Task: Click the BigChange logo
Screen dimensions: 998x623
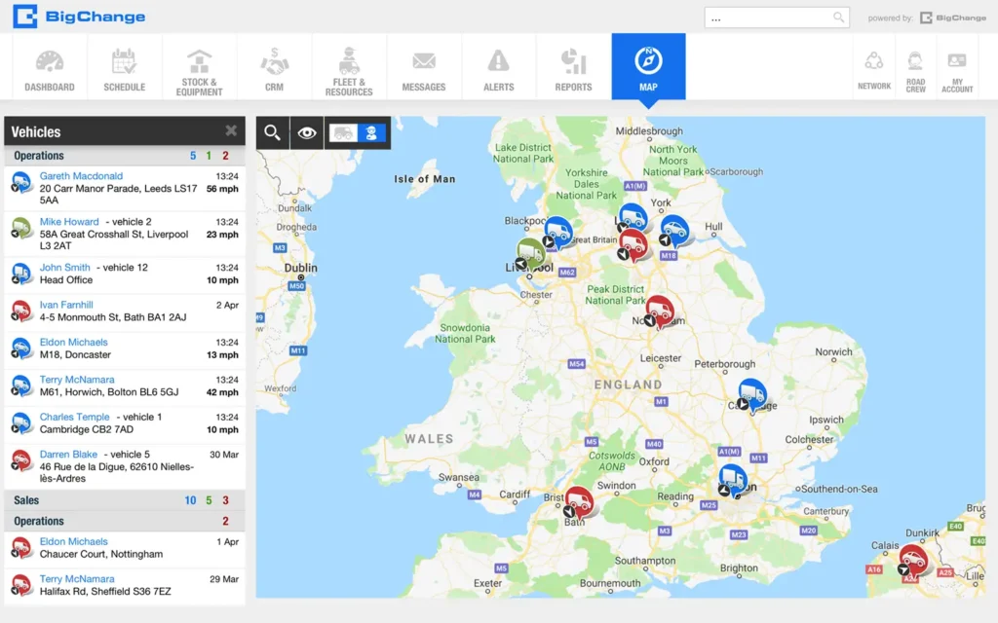Action: (79, 17)
